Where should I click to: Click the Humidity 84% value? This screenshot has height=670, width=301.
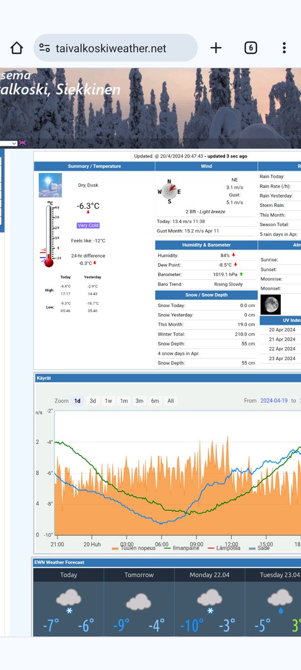coord(225,255)
